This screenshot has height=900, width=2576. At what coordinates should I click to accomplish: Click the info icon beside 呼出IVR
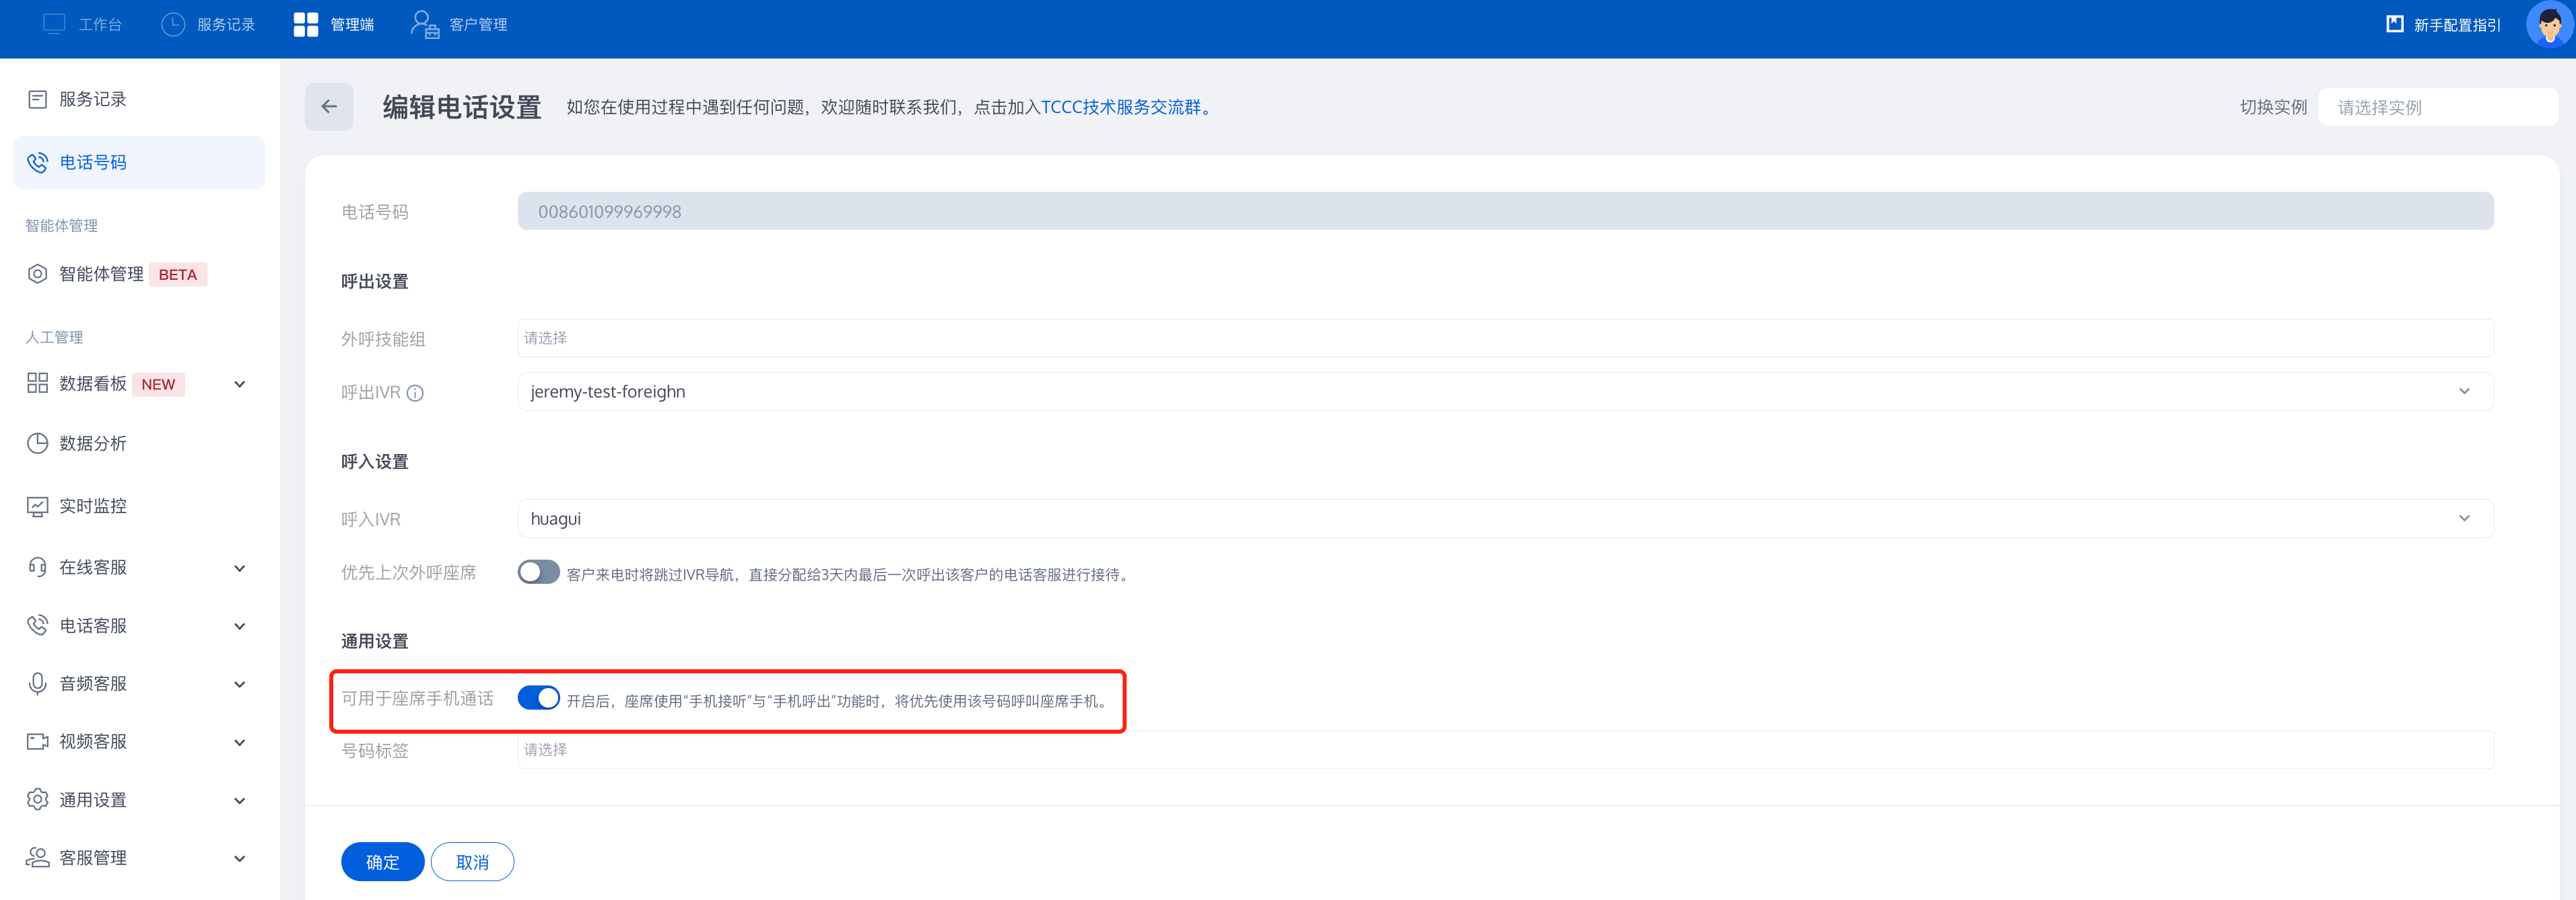415,393
